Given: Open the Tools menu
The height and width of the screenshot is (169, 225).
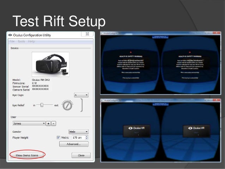Looking at the screenshot, I should 21,41.
